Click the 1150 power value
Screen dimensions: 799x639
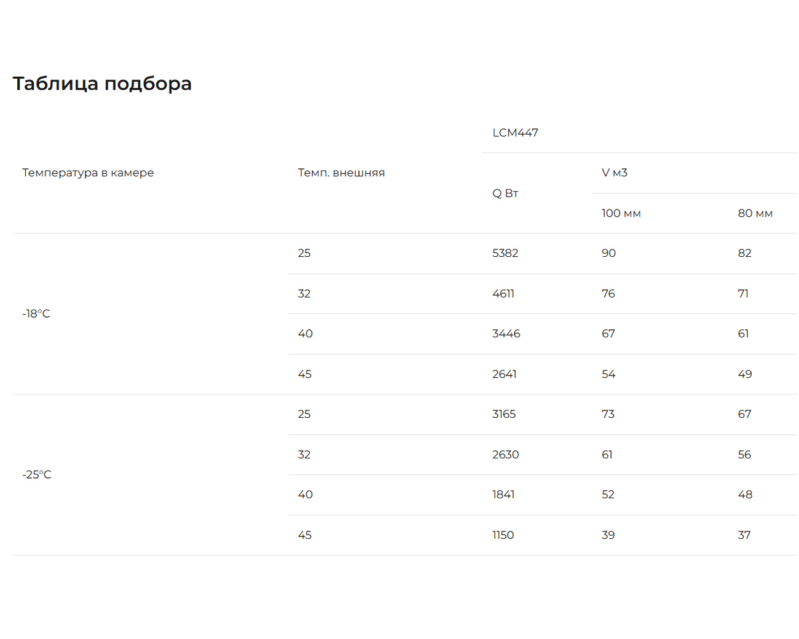point(503,535)
